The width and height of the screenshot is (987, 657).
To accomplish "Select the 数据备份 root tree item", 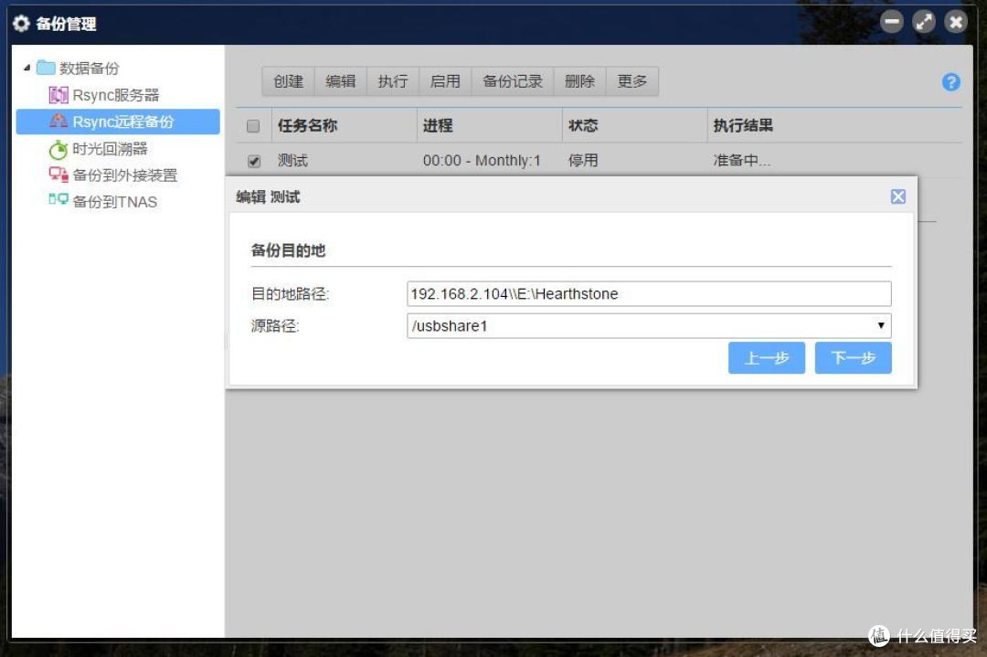I will pos(89,68).
